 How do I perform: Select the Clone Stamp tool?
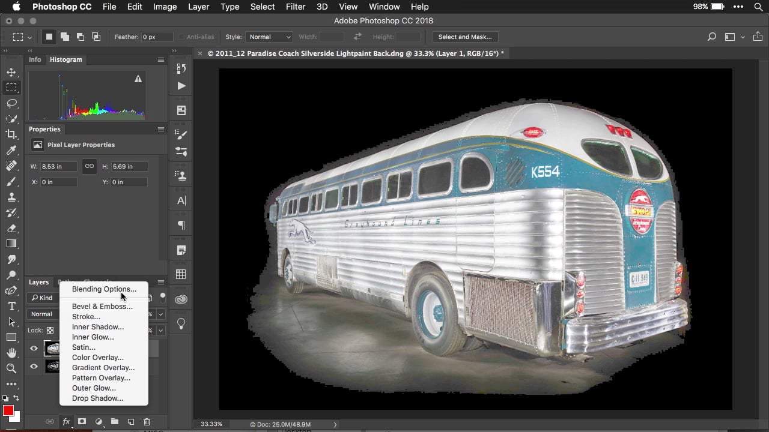pos(11,197)
